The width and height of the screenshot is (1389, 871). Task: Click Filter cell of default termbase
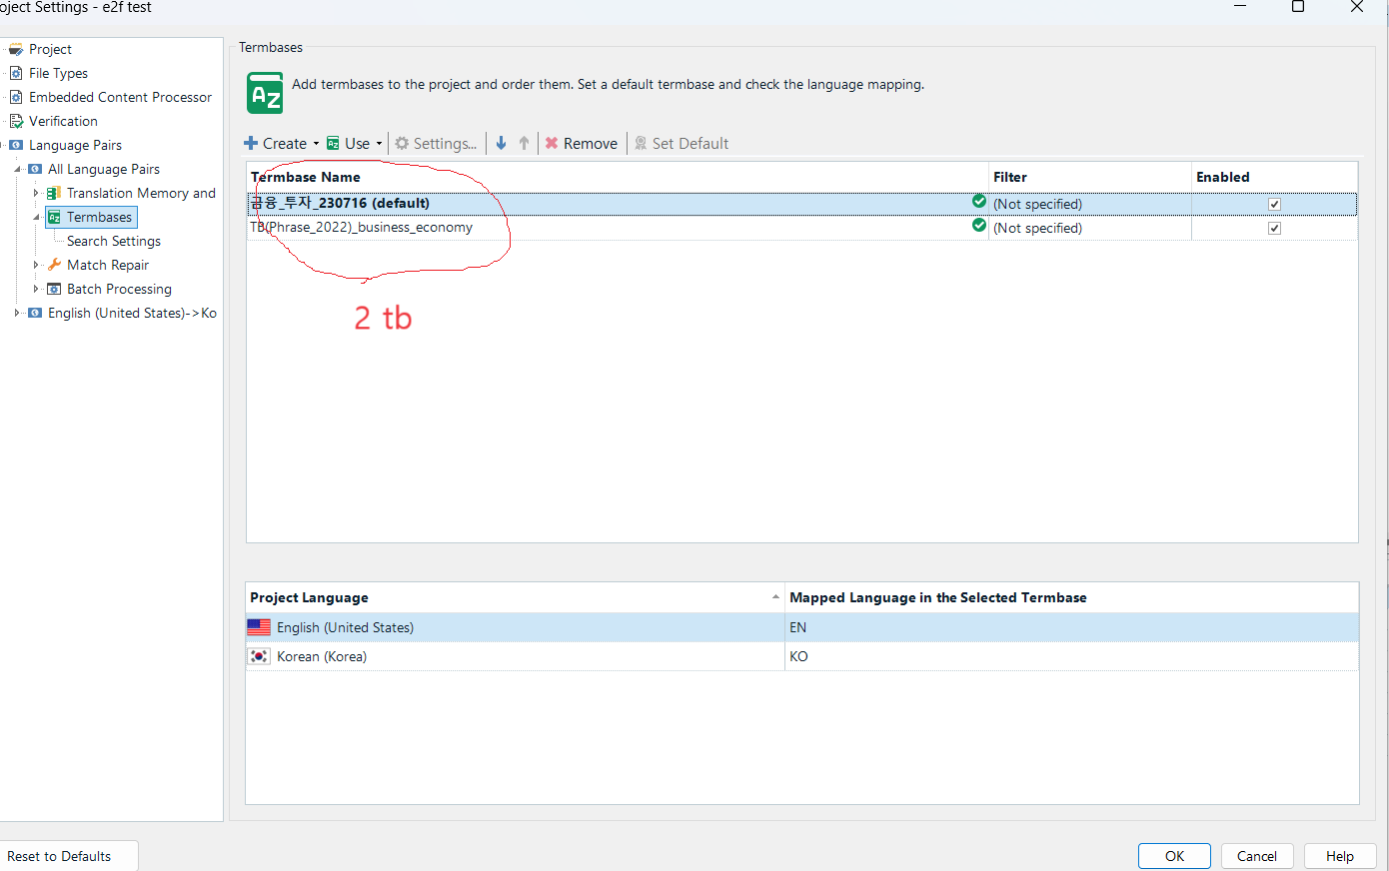[x=1090, y=204]
